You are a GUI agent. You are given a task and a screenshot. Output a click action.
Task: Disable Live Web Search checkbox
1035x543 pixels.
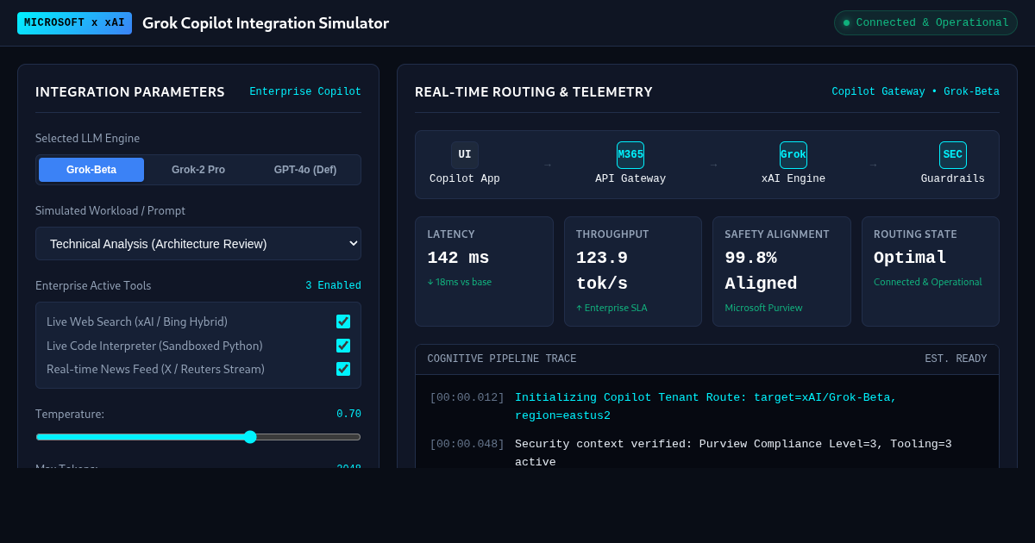[x=343, y=321]
